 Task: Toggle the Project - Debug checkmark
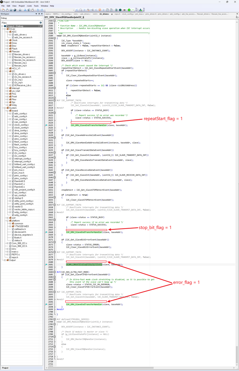pyautogui.click(x=41, y=26)
